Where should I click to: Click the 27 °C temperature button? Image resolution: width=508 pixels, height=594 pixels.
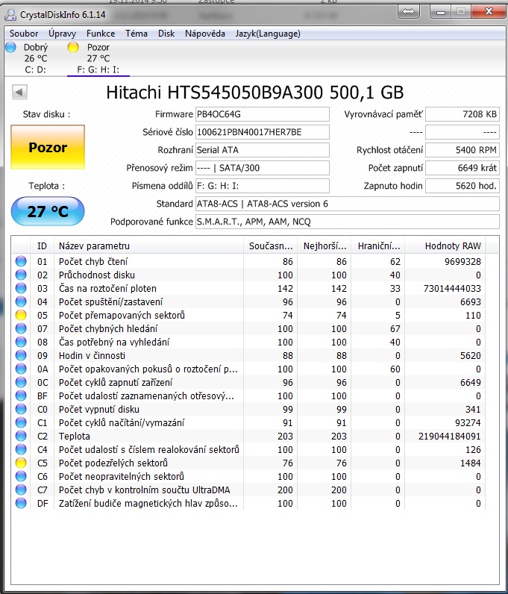point(48,211)
